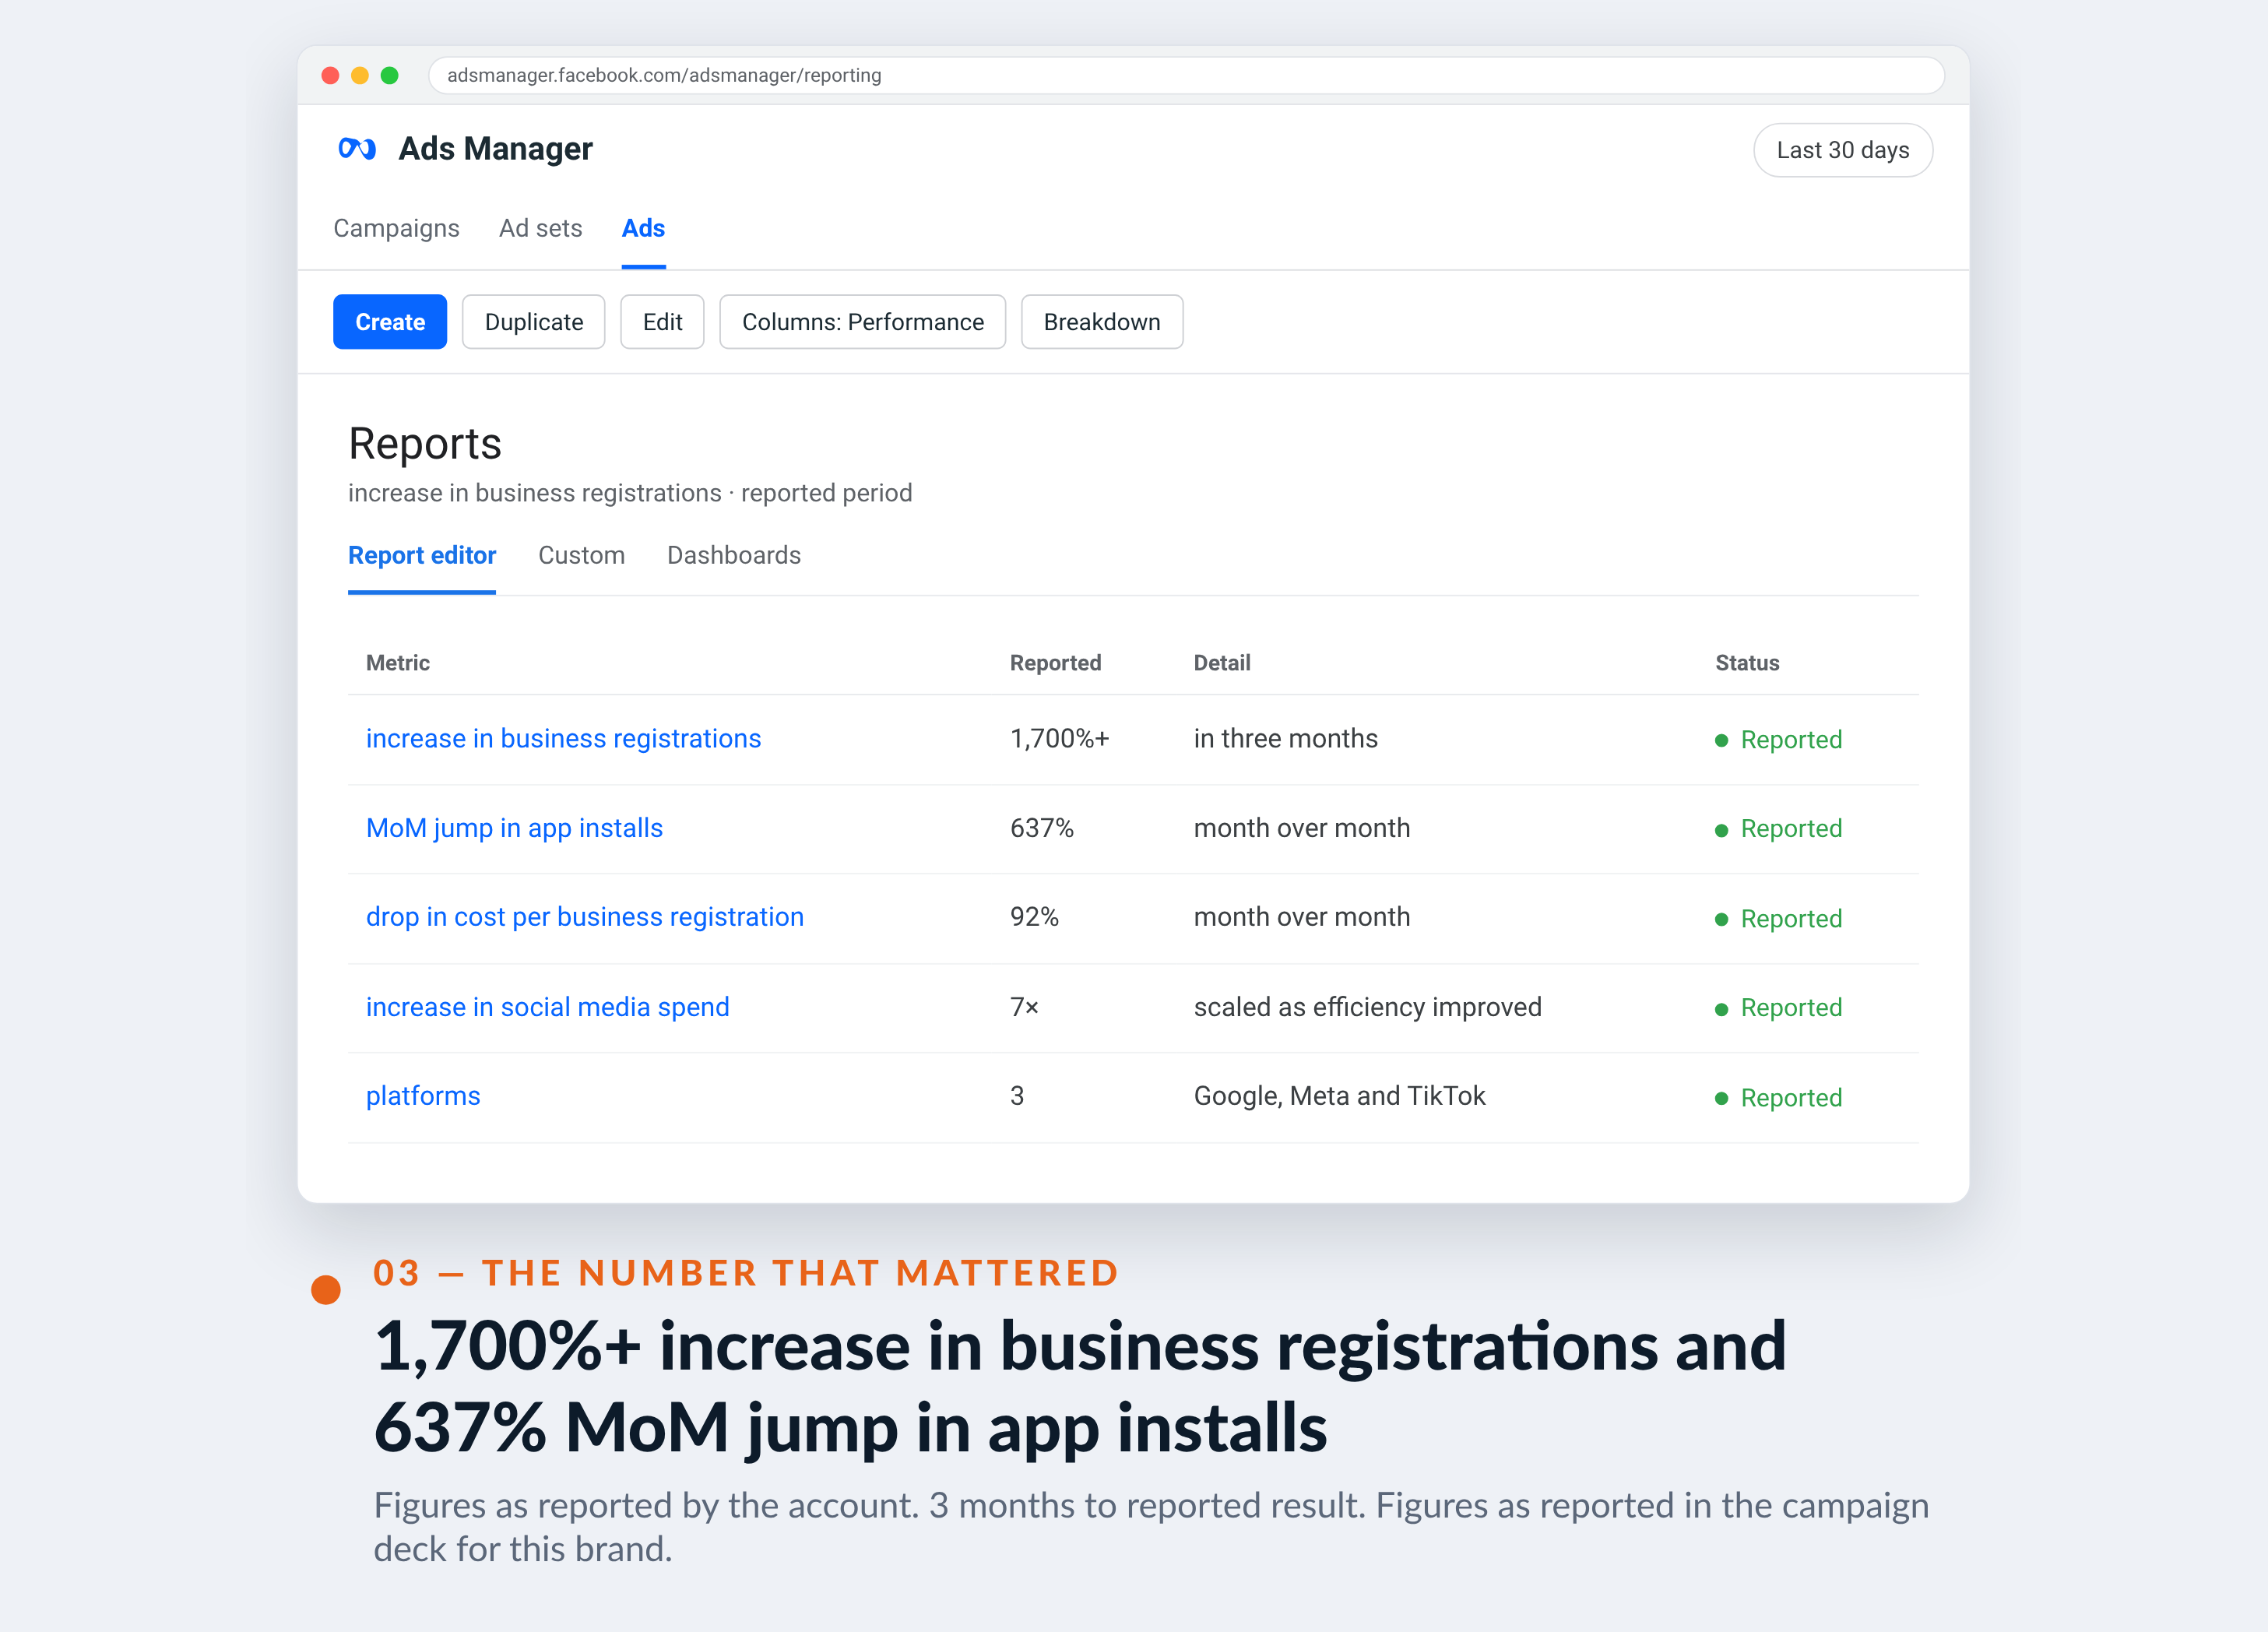Click the Duplicate button

point(534,322)
